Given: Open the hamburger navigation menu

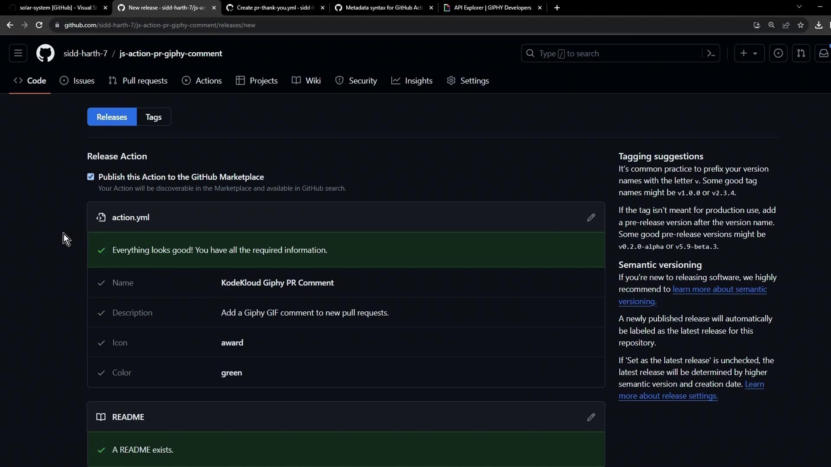Looking at the screenshot, I should click(18, 54).
